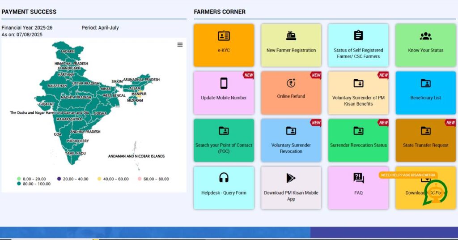The height and width of the screenshot is (240, 458).
Task: Click the NEED HELP? ASK KISAN-EMITRA banner
Action: [408, 175]
